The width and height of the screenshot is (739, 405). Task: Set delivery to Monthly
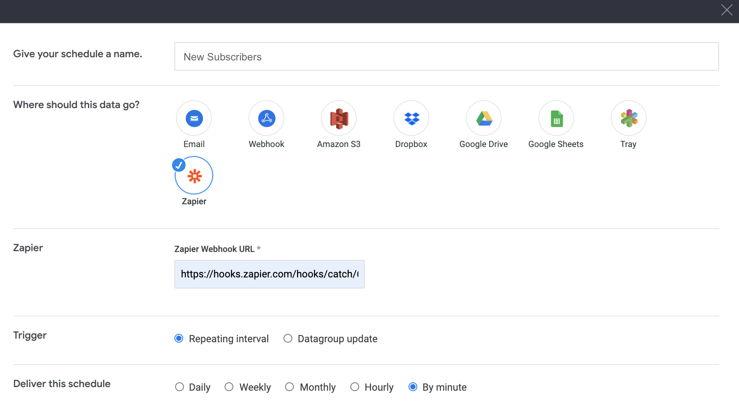click(x=289, y=387)
